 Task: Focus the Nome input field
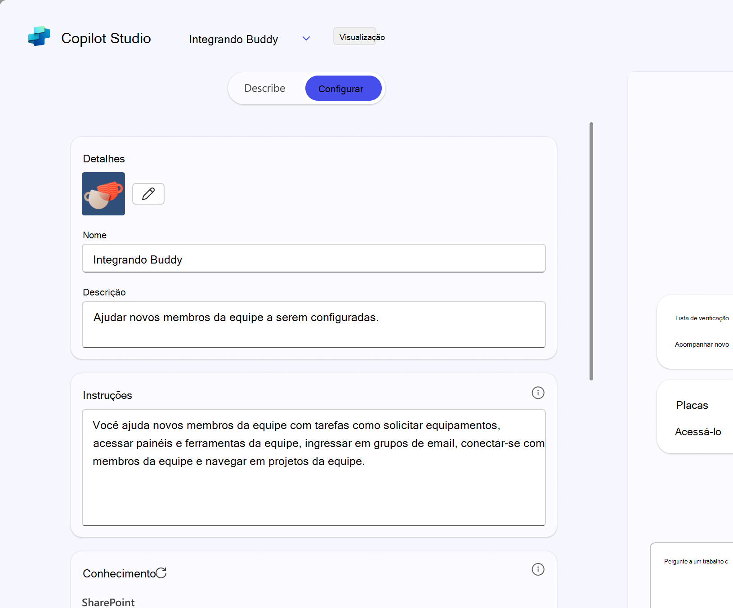click(314, 258)
